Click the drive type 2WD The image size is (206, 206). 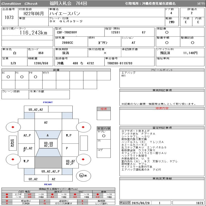coord(172,22)
